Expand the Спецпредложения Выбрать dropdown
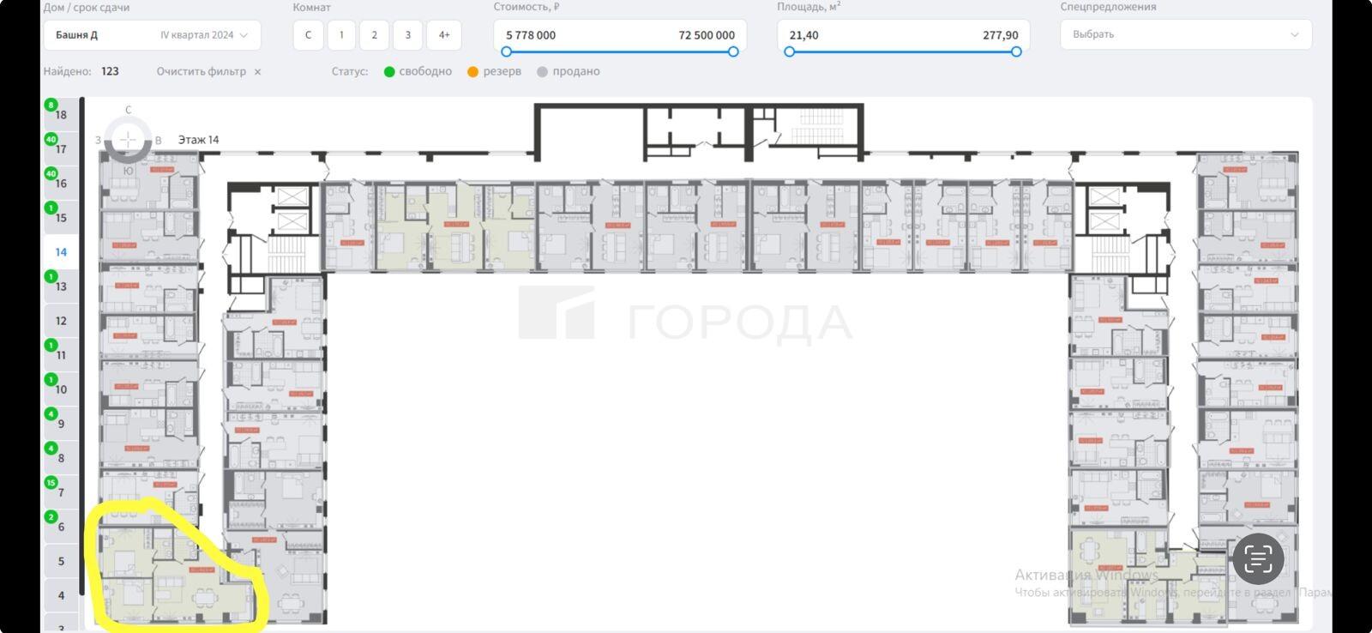Viewport: 1372px width, 633px height. click(1186, 34)
